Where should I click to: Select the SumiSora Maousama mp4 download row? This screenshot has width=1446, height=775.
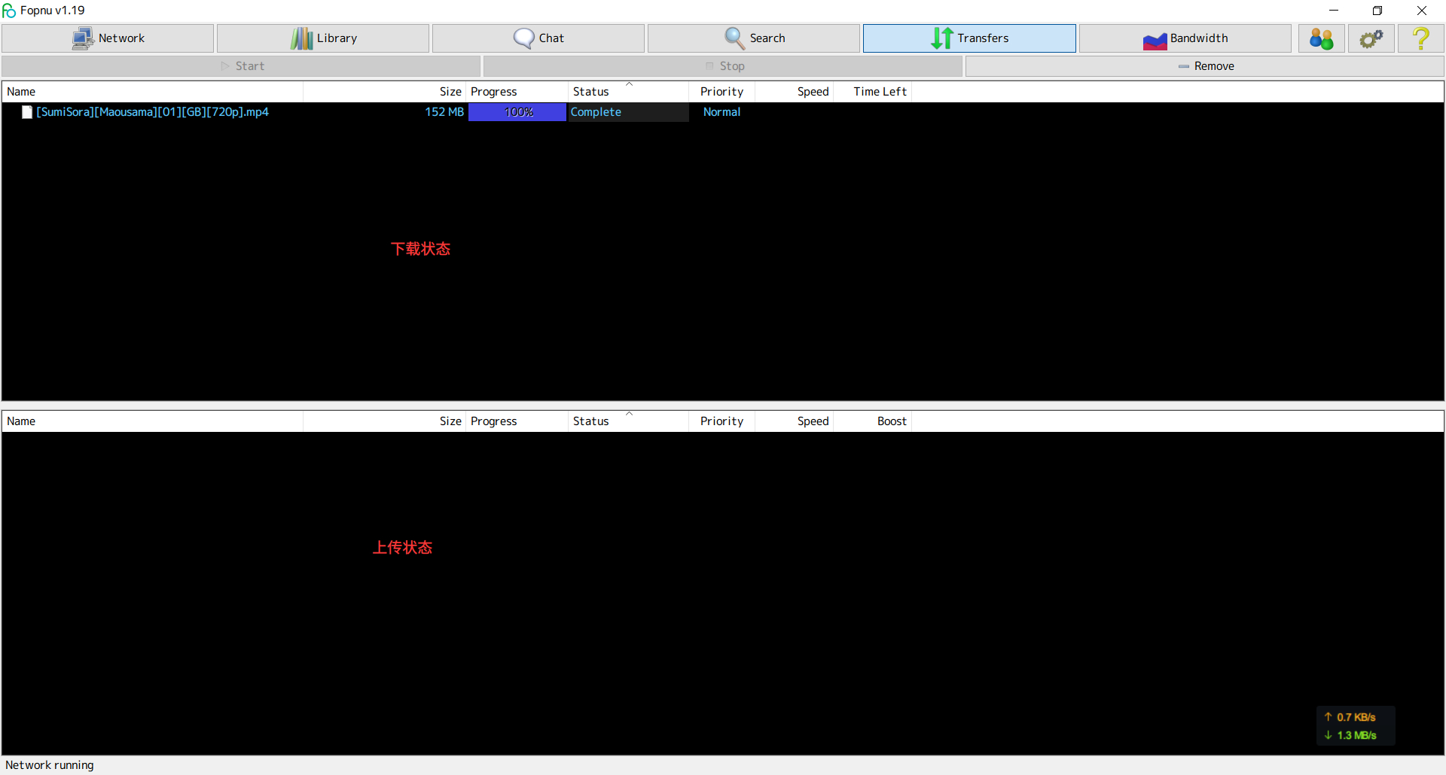pyautogui.click(x=152, y=112)
